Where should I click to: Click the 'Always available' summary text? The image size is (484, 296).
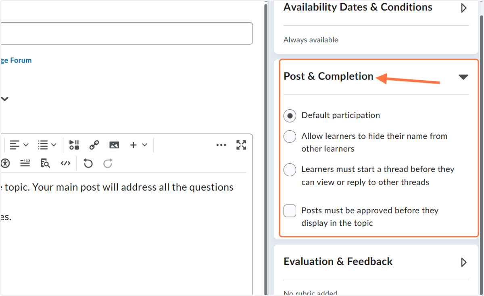[311, 40]
